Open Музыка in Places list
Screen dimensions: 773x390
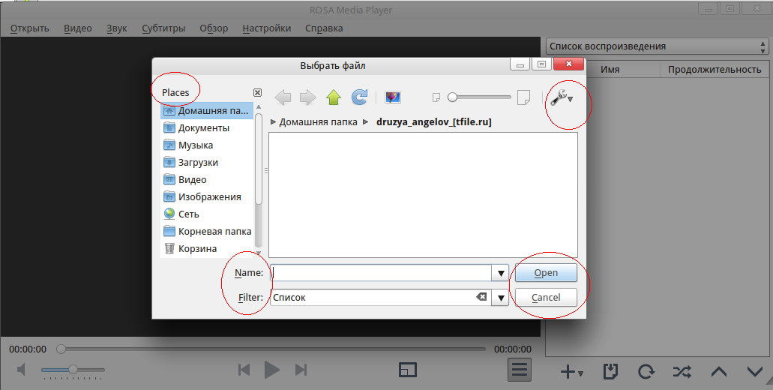(x=207, y=145)
